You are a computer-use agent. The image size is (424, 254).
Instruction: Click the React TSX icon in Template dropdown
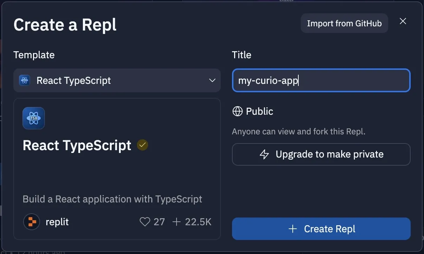25,80
